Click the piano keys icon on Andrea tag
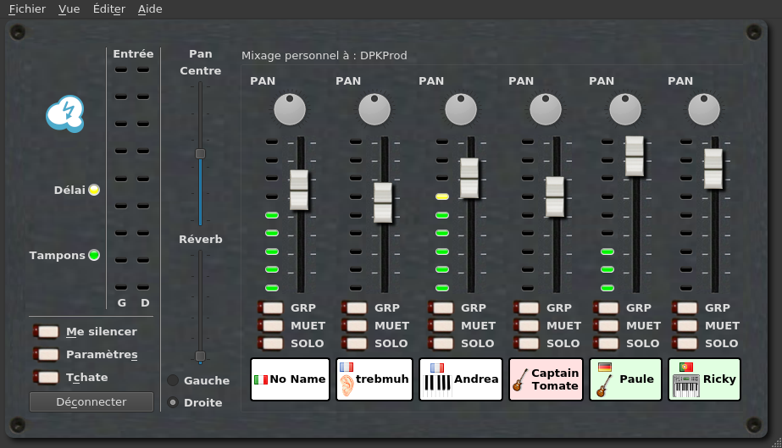This screenshot has height=448, width=782. click(437, 385)
